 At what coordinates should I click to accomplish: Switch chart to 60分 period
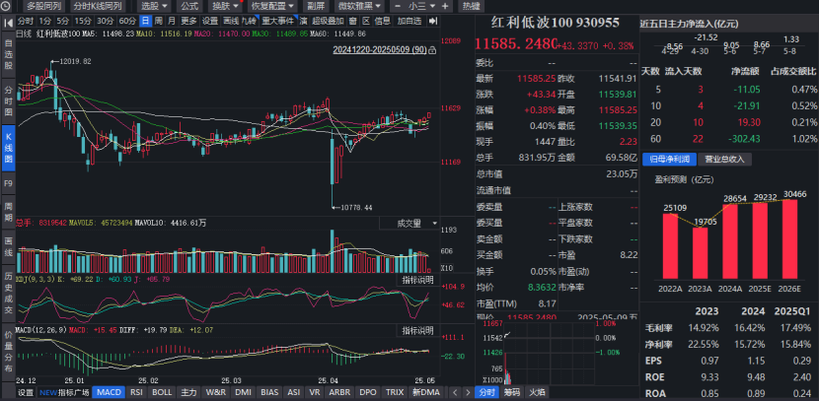coord(127,22)
